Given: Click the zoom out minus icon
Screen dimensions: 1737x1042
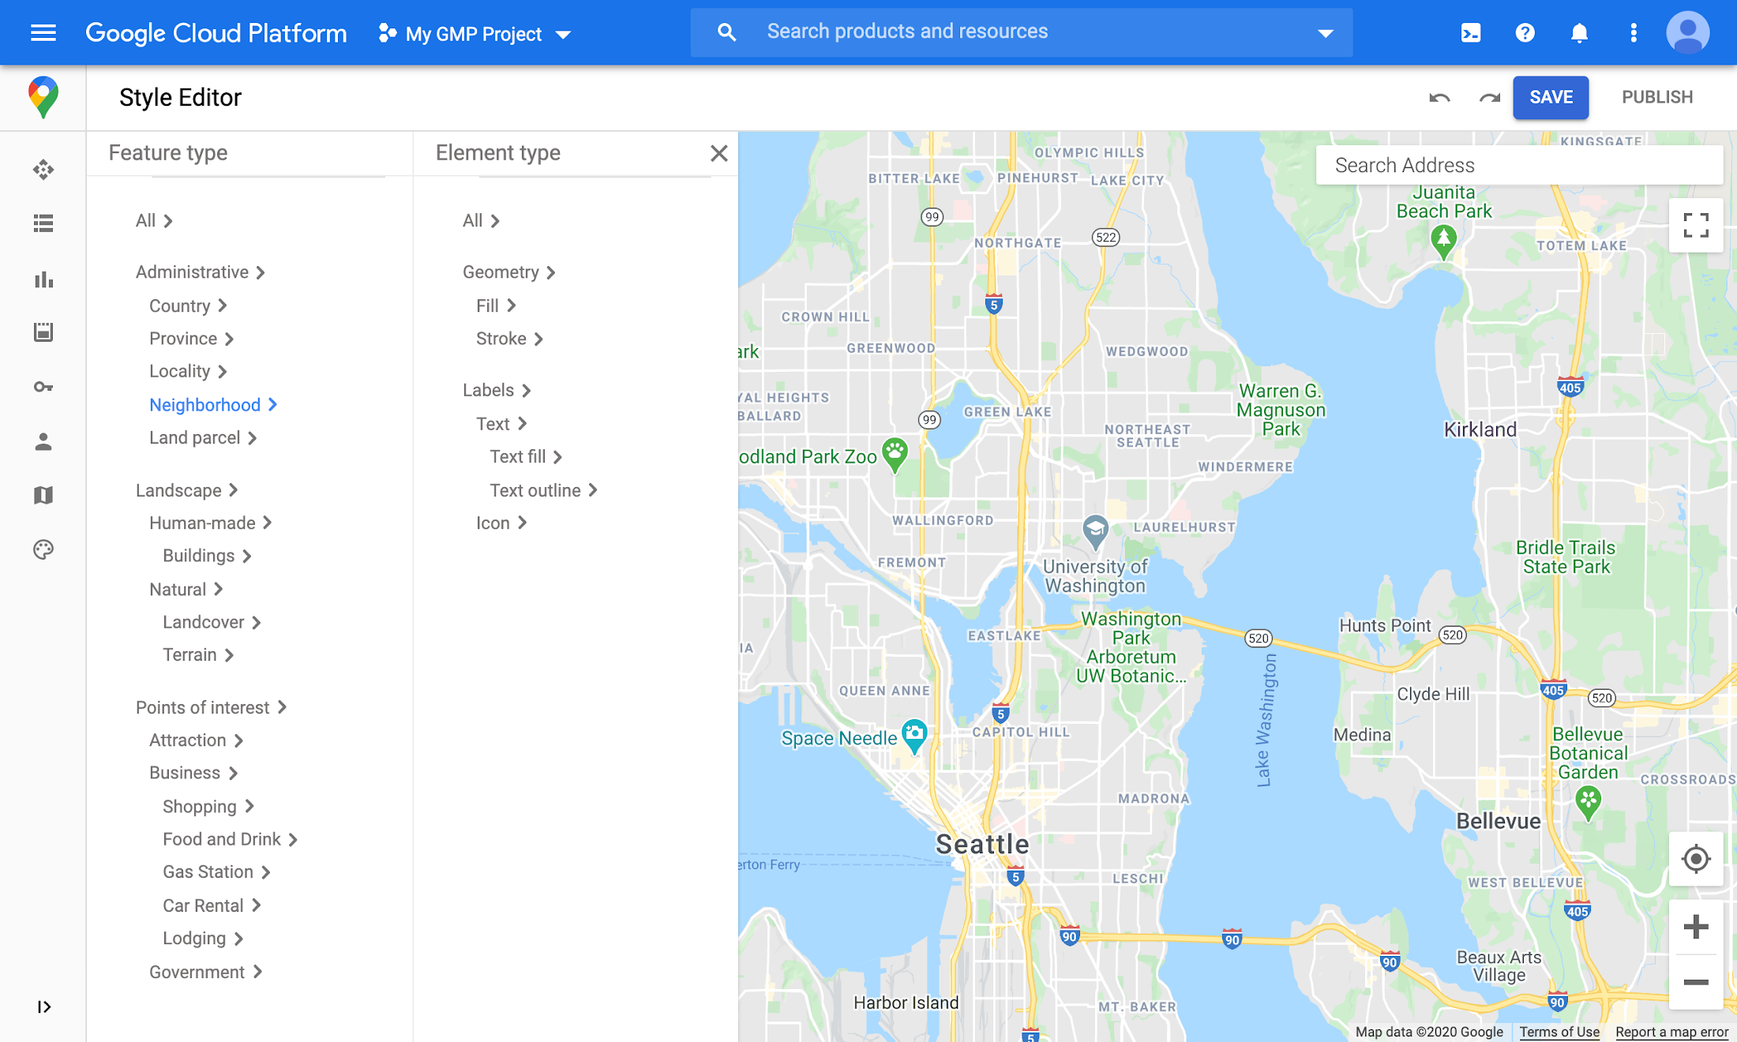Looking at the screenshot, I should coord(1694,981).
